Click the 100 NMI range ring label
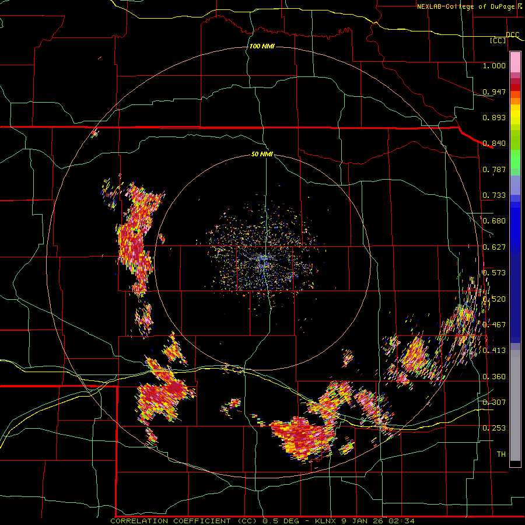Image resolution: width=525 pixels, height=525 pixels. click(x=262, y=46)
